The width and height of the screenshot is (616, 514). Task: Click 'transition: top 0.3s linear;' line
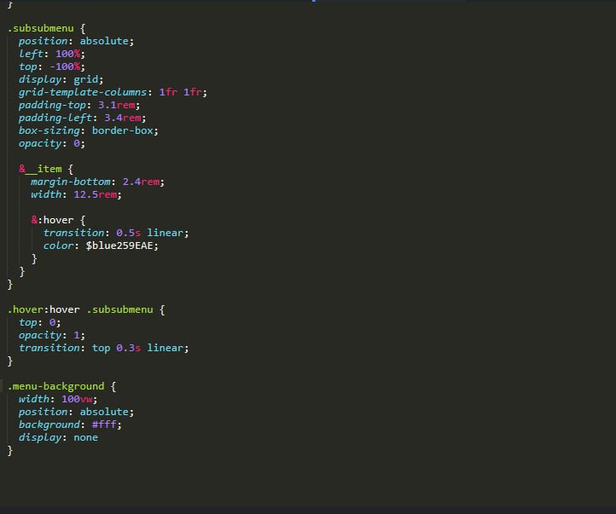tap(104, 348)
